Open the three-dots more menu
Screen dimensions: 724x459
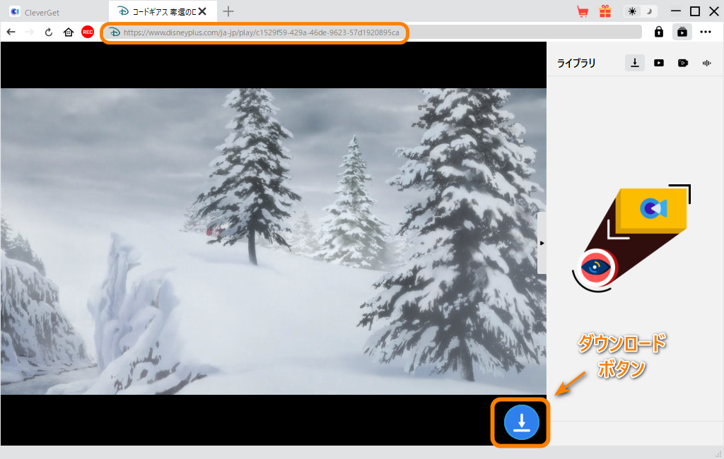coord(706,32)
